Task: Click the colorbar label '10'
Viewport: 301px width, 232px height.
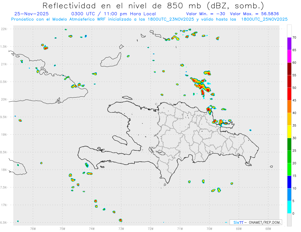Action: coord(294,188)
